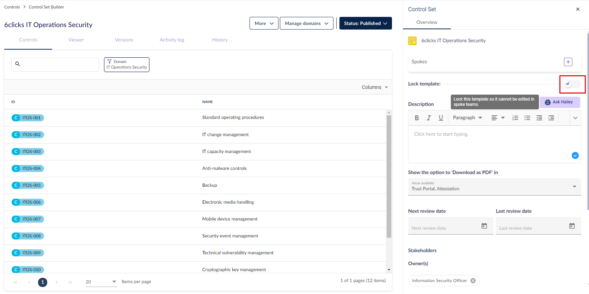Click the control set yellow icon
This screenshot has width=589, height=294.
(x=412, y=41)
